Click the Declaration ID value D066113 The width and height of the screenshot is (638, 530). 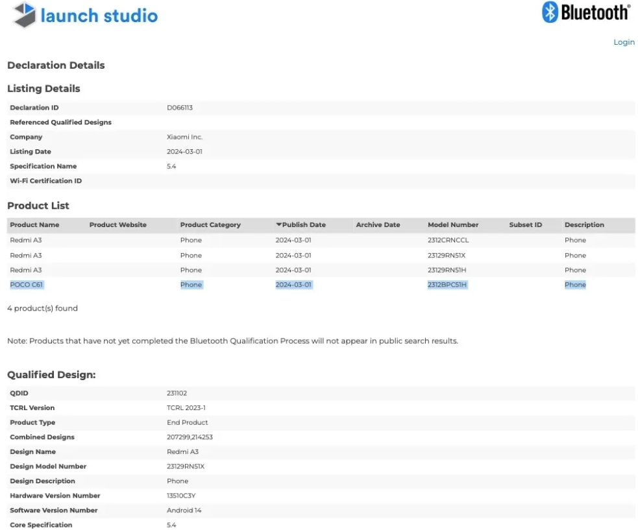pos(179,108)
